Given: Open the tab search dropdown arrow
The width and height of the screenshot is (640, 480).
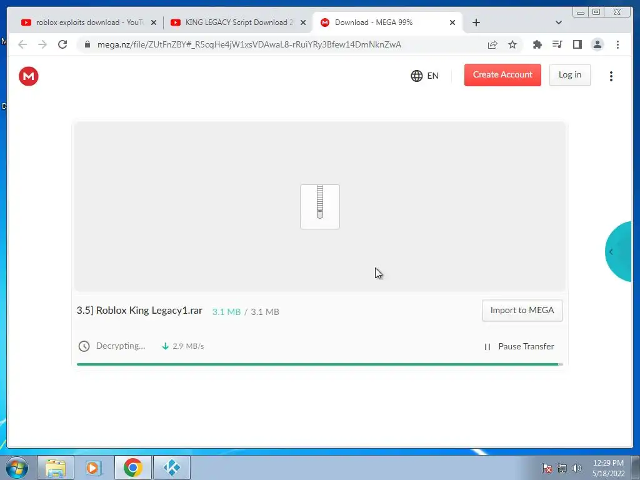Looking at the screenshot, I should tap(559, 22).
